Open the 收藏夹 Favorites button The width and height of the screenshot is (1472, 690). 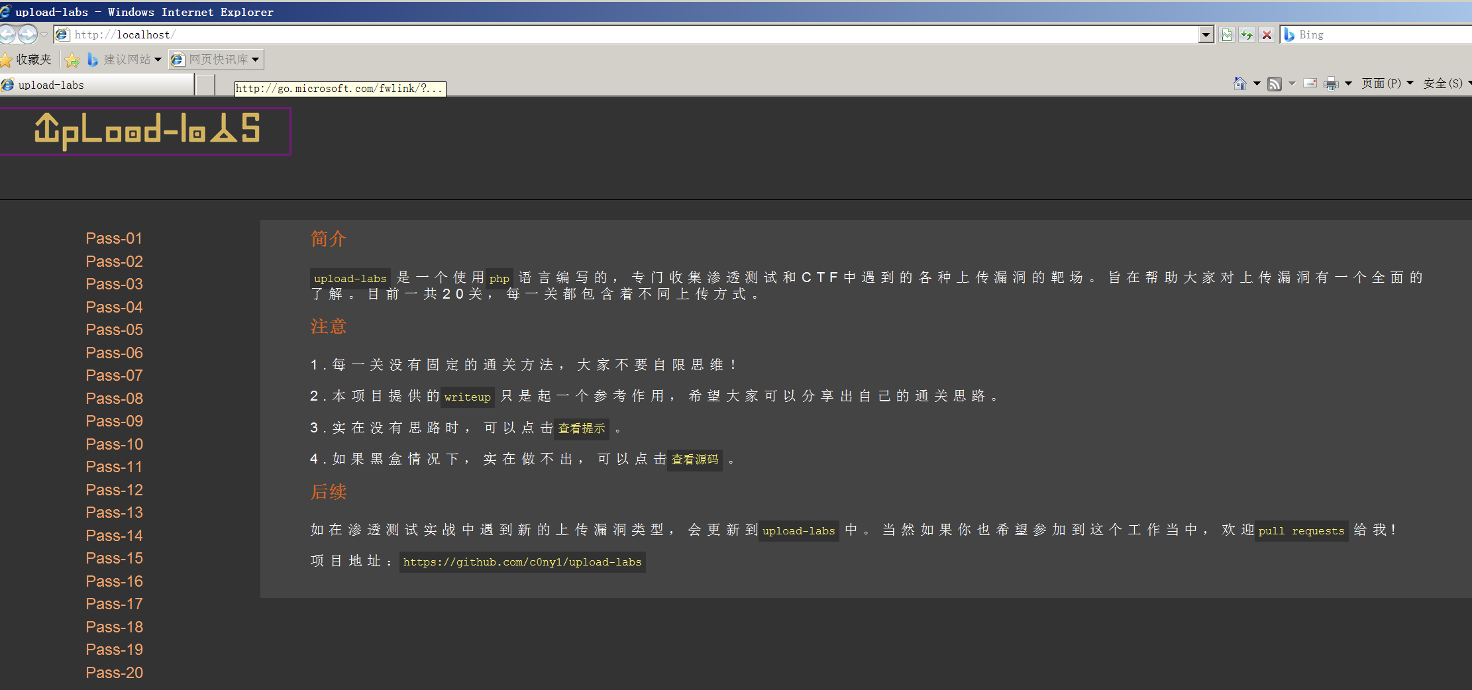click(x=26, y=60)
